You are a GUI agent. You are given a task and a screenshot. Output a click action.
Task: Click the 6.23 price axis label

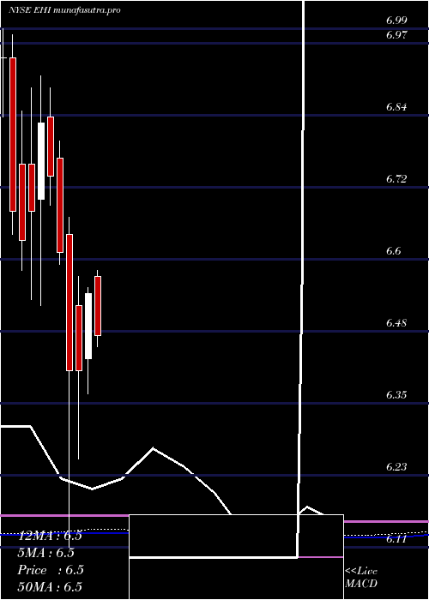coord(396,466)
